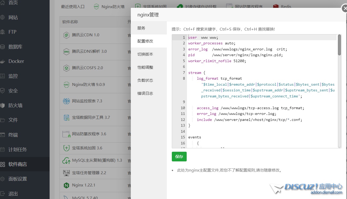Click the Docker icon in sidebar
The image size is (347, 199).
tap(3, 61)
